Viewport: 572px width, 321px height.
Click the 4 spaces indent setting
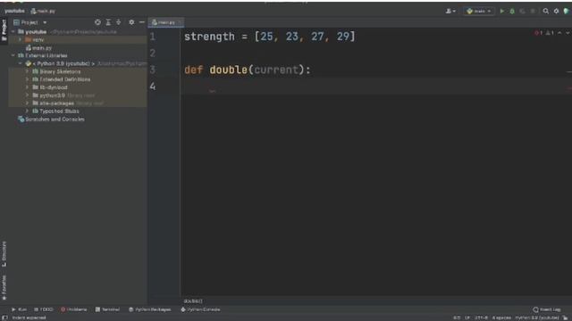pos(501,317)
